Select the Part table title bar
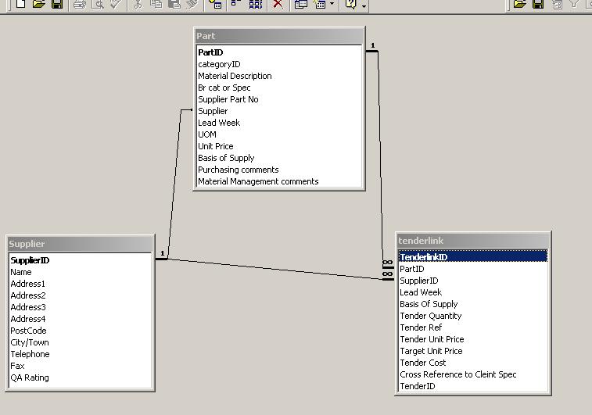This screenshot has width=592, height=415. pos(279,36)
